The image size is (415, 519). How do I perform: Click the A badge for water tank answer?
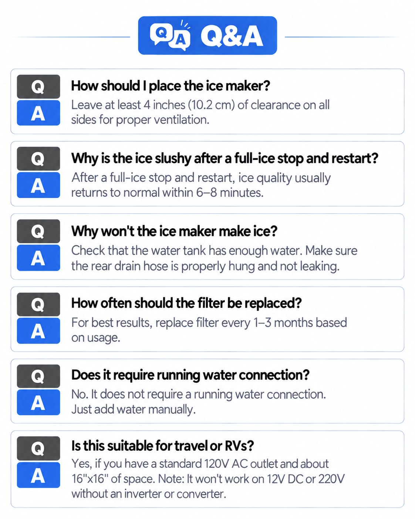coord(38,258)
